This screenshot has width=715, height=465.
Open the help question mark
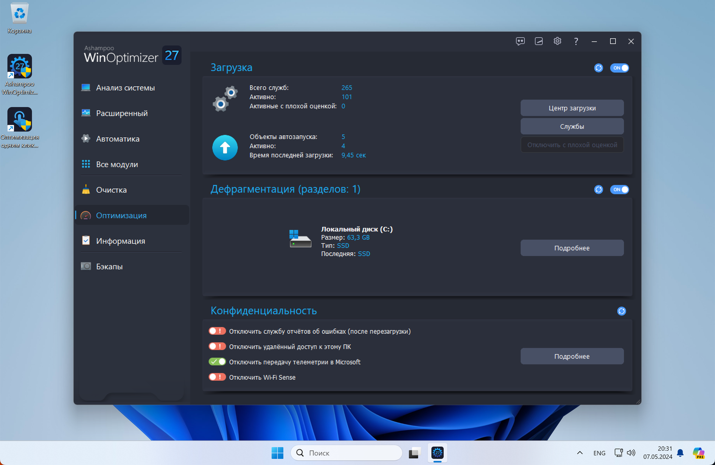576,41
